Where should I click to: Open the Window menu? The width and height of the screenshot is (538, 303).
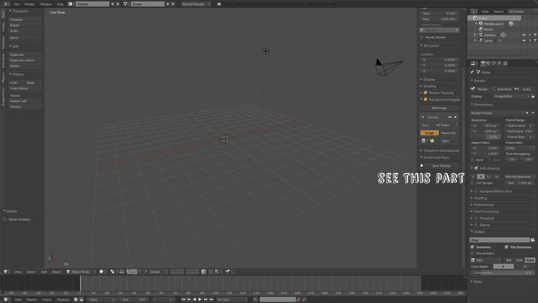pos(46,4)
